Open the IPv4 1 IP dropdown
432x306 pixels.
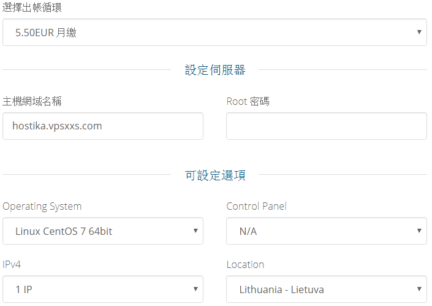click(x=103, y=289)
